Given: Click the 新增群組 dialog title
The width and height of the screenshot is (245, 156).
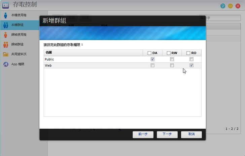Looking at the screenshot, I should pos(55,21).
